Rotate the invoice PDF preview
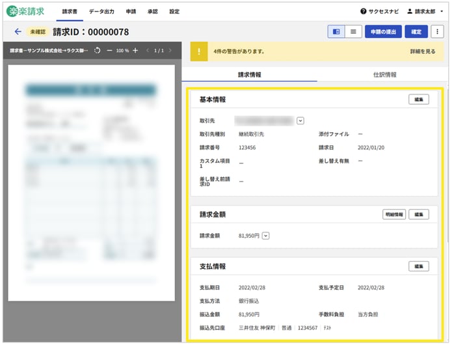452x347 pixels. [x=97, y=50]
